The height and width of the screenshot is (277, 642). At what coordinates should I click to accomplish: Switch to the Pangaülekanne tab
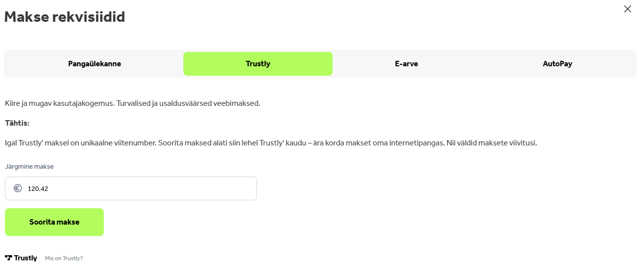pos(94,64)
